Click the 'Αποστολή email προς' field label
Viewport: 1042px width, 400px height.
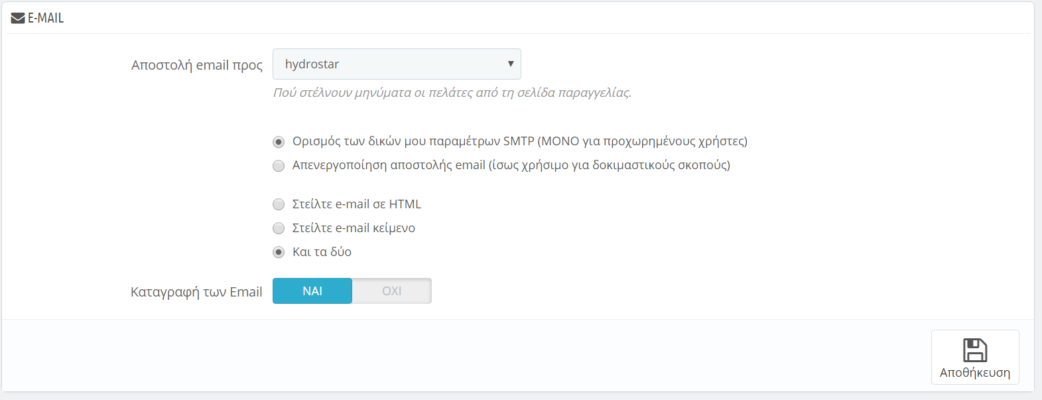197,65
